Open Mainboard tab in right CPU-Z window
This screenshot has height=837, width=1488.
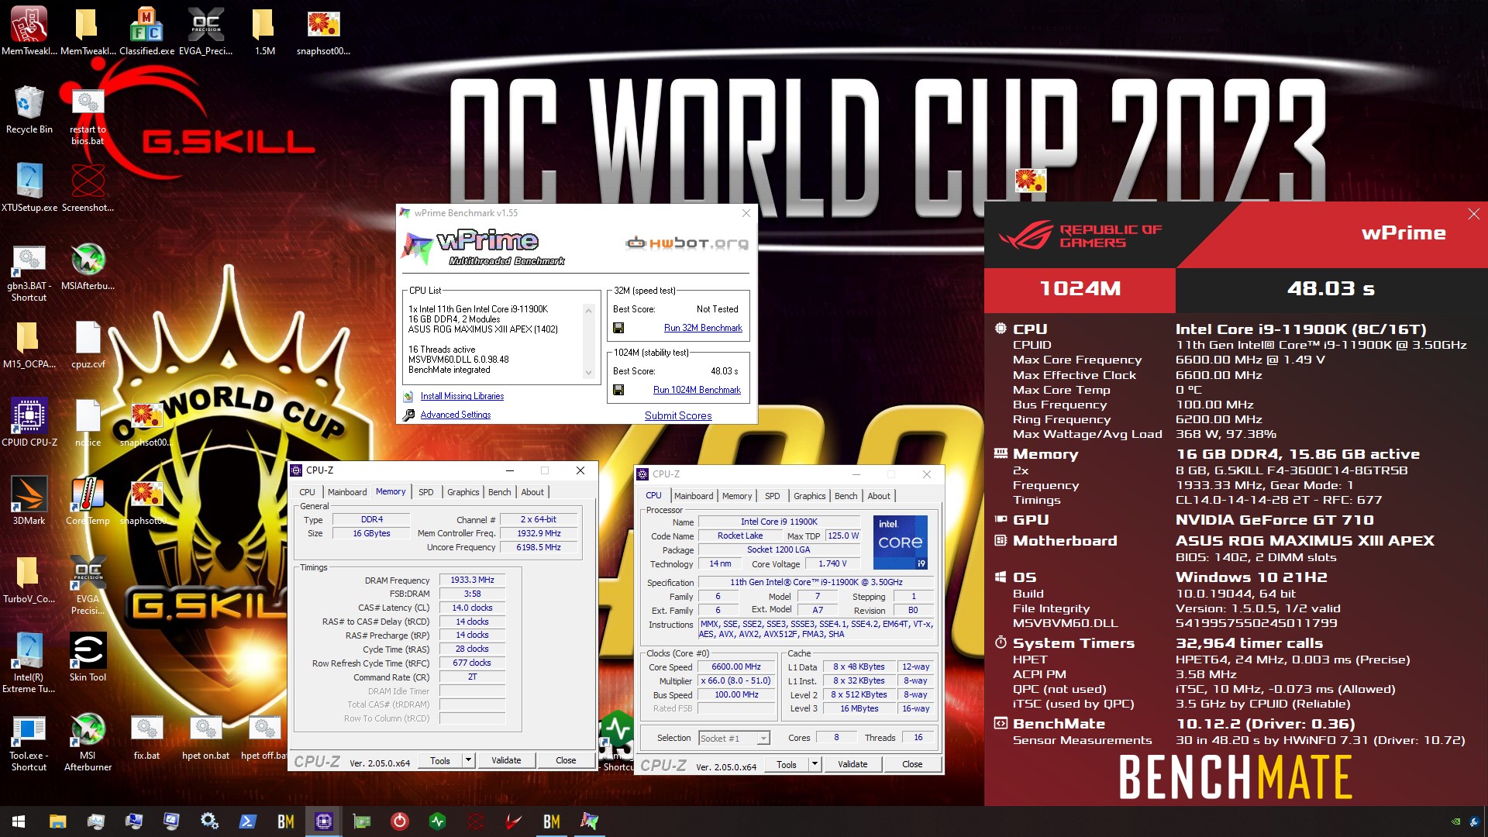694,496
